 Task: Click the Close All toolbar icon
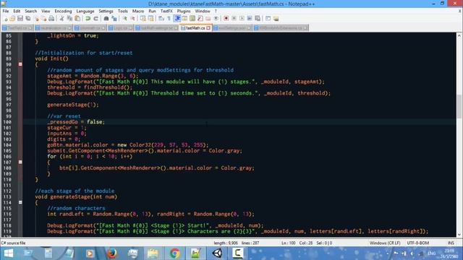click(x=43, y=19)
